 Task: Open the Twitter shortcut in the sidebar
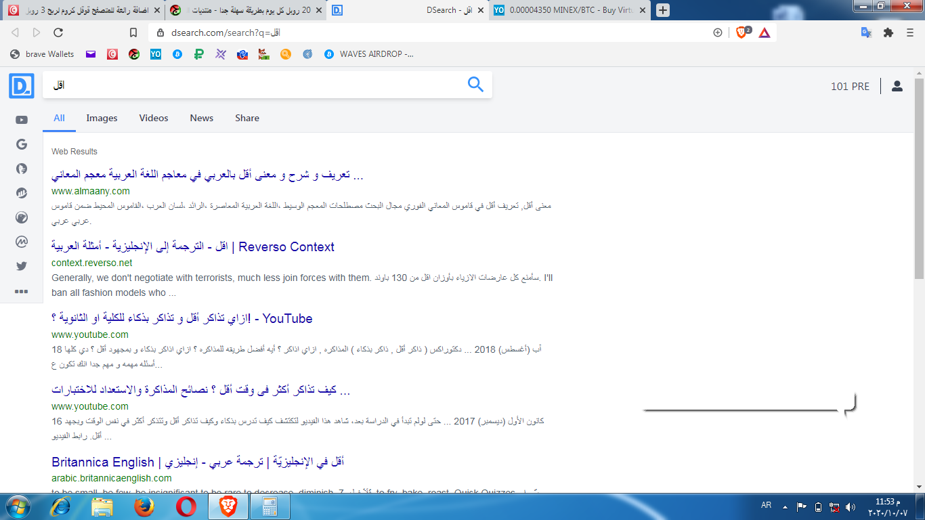[22, 266]
